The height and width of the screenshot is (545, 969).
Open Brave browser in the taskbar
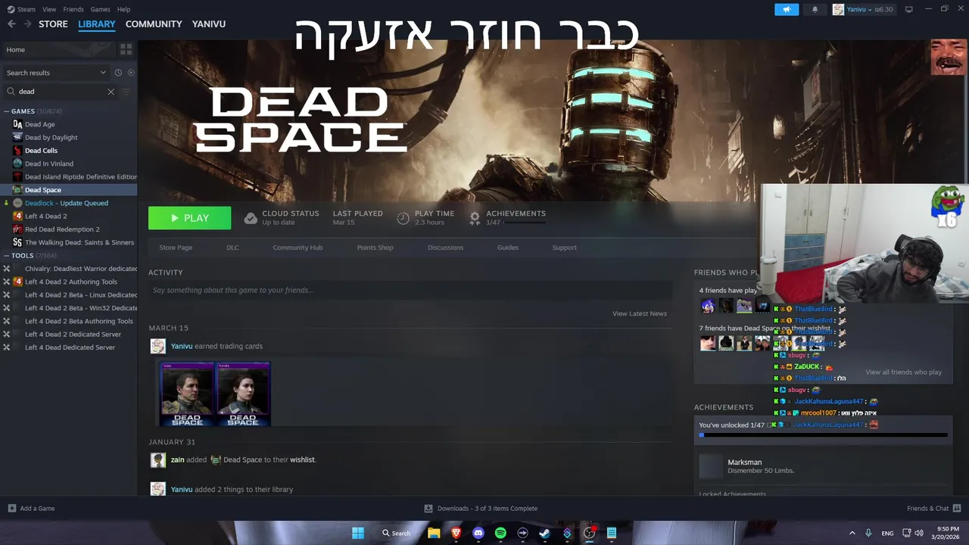tap(456, 533)
